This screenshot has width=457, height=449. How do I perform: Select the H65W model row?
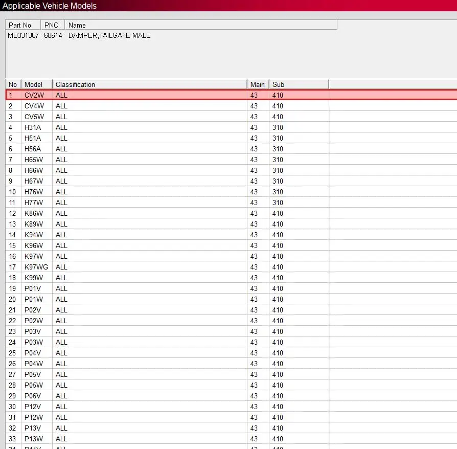tap(232, 160)
